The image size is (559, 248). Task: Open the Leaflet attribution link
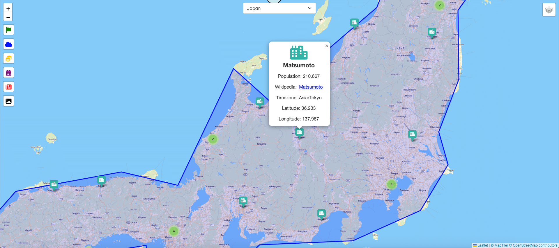tap(482, 245)
